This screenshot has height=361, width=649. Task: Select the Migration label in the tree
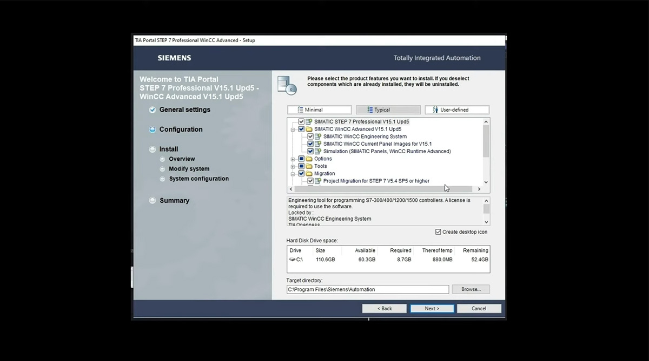(325, 174)
